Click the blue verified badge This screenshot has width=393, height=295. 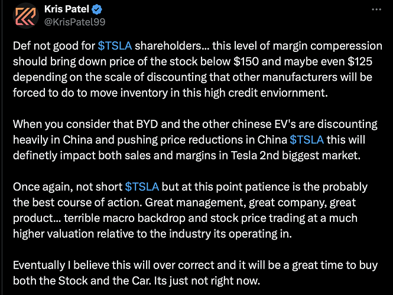[97, 9]
